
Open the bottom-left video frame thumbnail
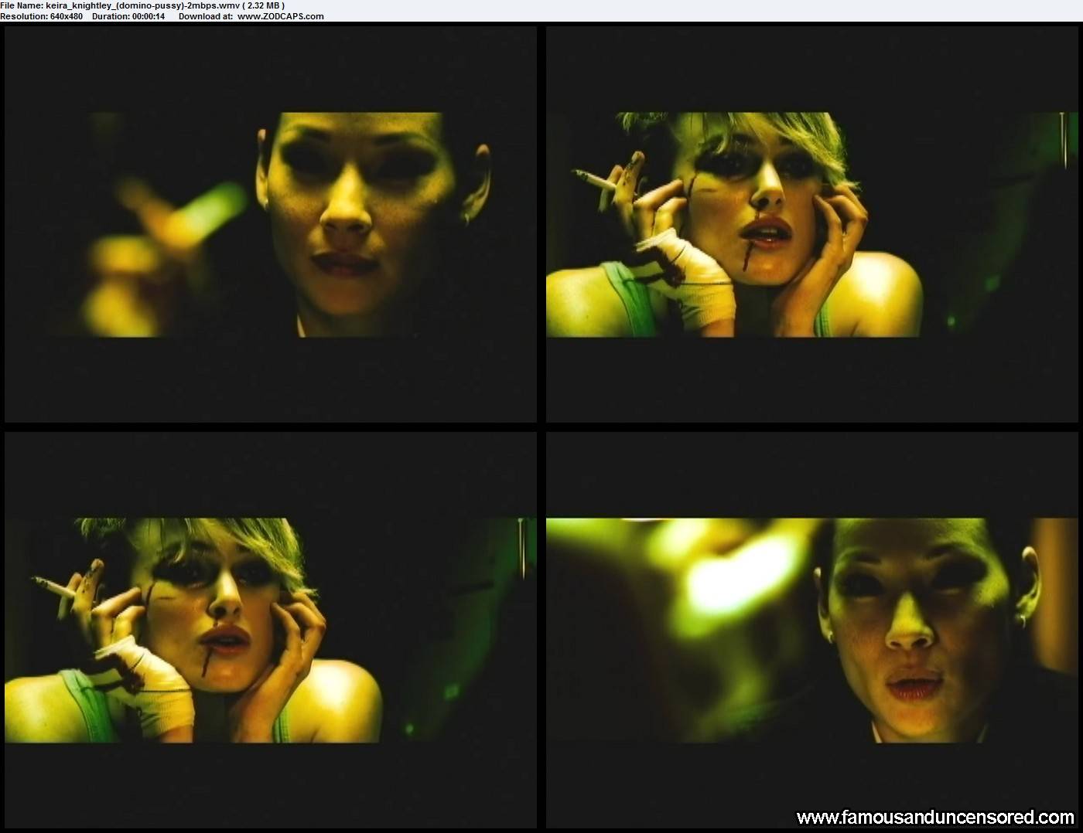270,630
